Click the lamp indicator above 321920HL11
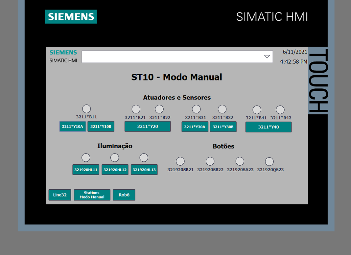This screenshot has width=351, height=255. [x=86, y=158]
